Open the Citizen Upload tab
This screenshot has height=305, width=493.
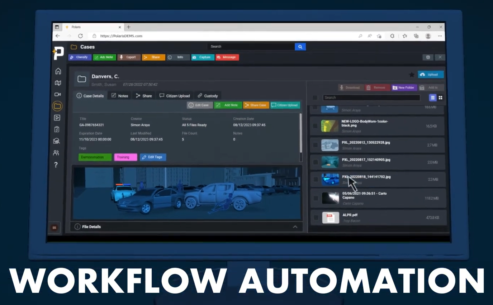click(175, 96)
